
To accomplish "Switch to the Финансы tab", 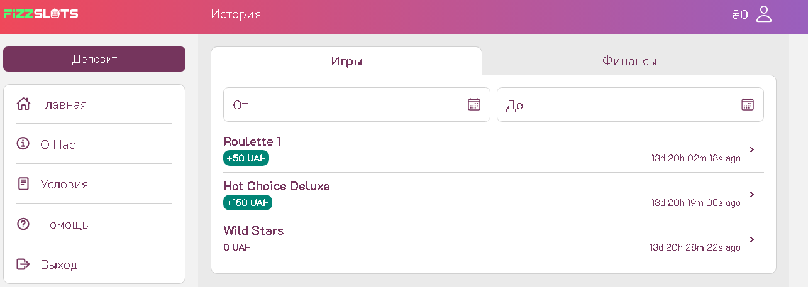I will 629,62.
